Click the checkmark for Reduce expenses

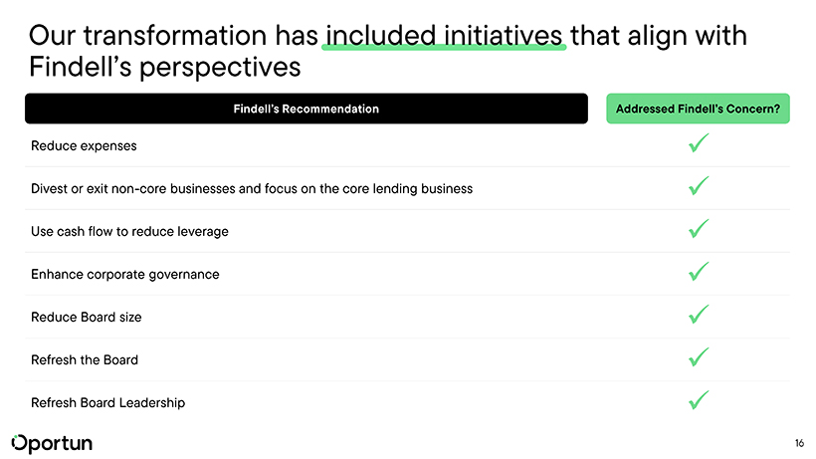pos(698,145)
